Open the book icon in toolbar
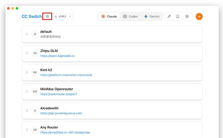This screenshot has height=138, width=223. click(x=178, y=17)
